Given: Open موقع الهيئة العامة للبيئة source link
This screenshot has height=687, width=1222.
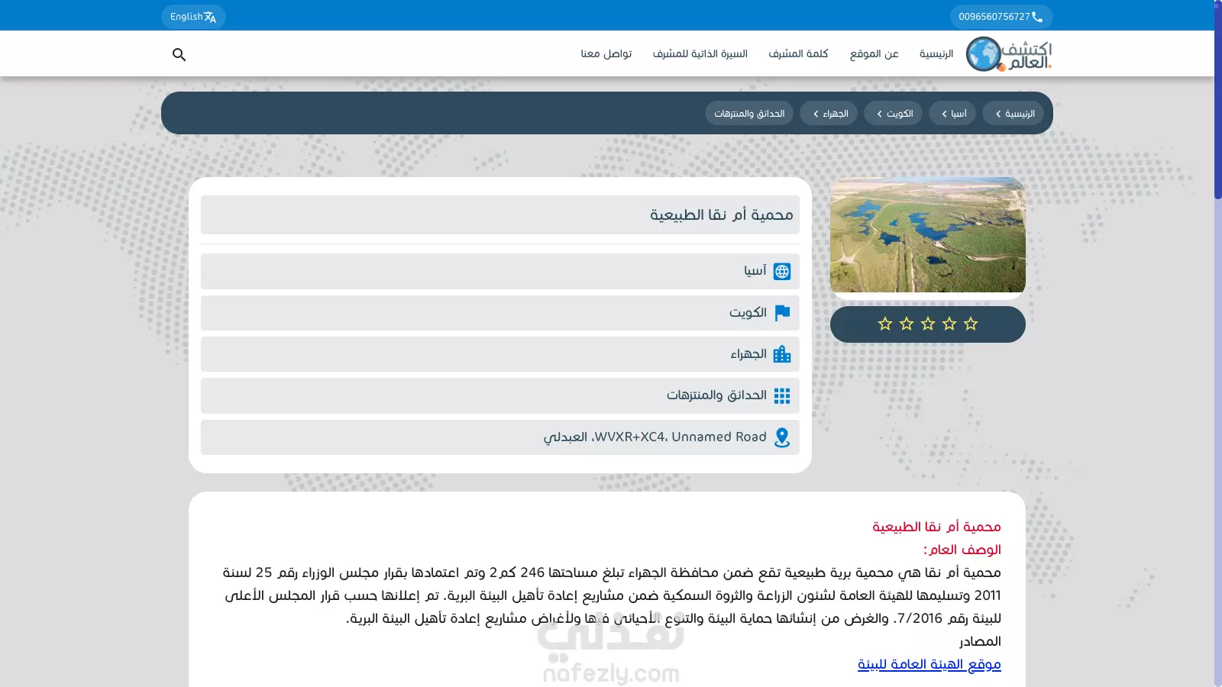Looking at the screenshot, I should pos(929,664).
